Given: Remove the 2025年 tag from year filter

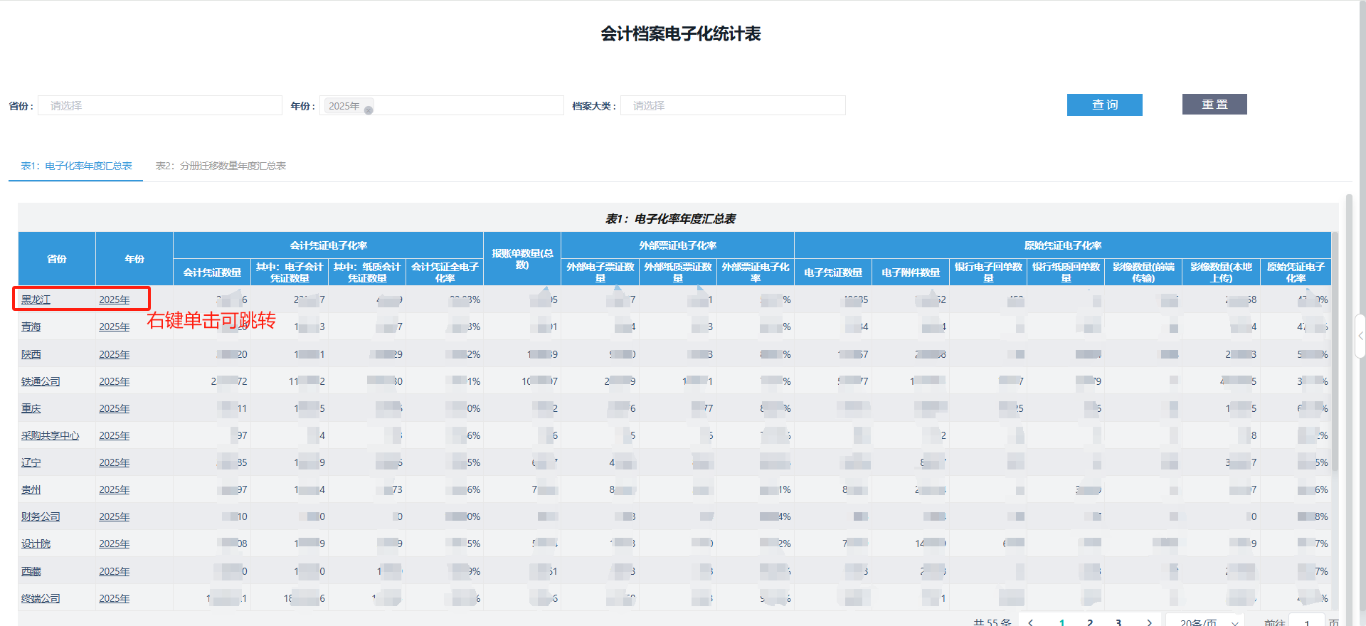Looking at the screenshot, I should tap(369, 110).
